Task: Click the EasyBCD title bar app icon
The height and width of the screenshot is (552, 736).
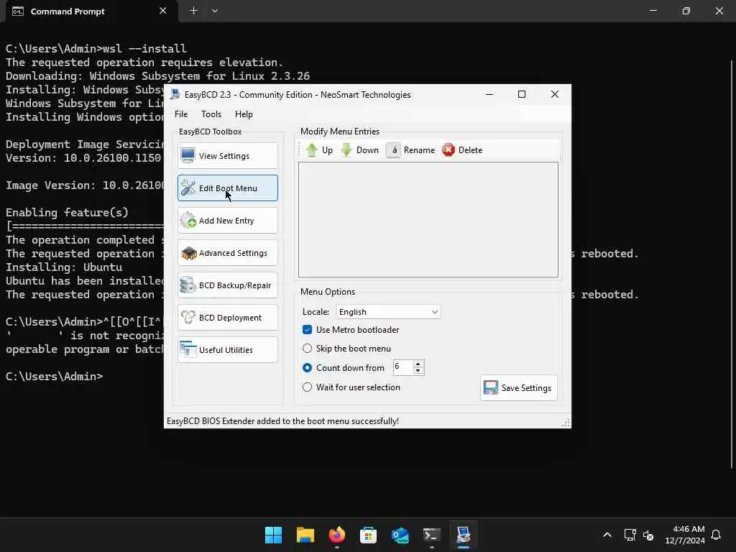Action: (x=175, y=94)
